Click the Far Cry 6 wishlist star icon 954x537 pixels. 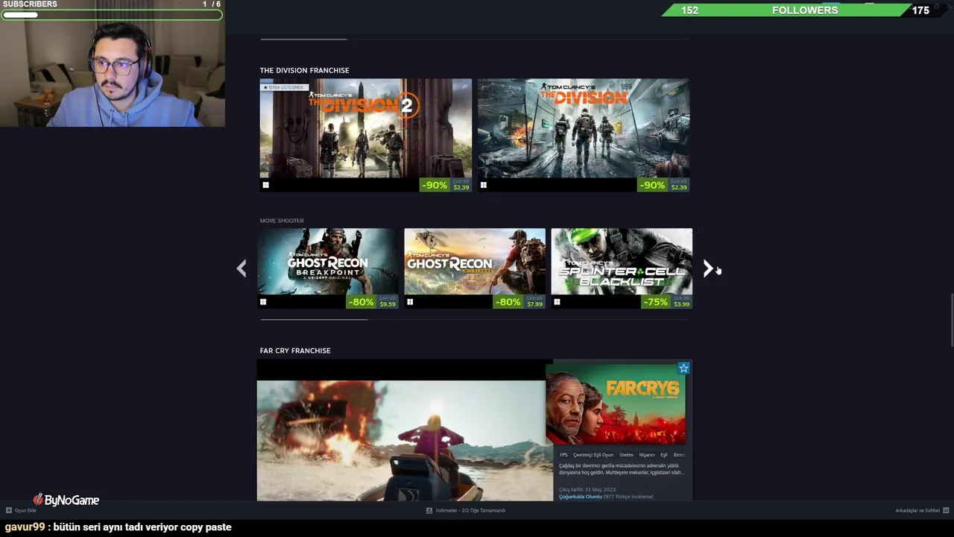tap(683, 368)
